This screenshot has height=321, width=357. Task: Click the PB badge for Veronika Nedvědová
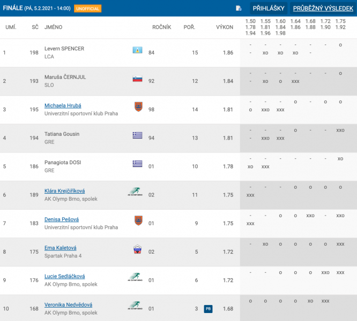208,309
